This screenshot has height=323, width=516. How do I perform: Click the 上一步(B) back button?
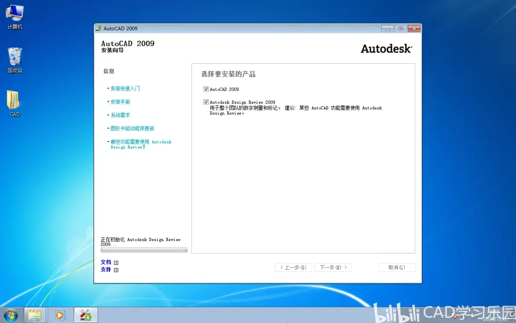coord(293,268)
